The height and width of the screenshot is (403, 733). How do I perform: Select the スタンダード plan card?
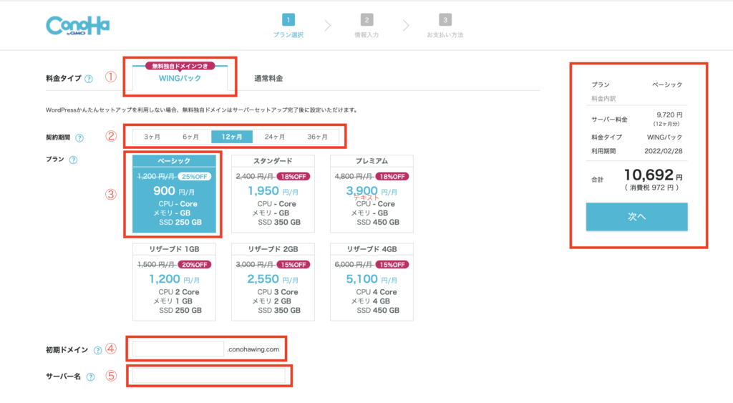click(273, 193)
